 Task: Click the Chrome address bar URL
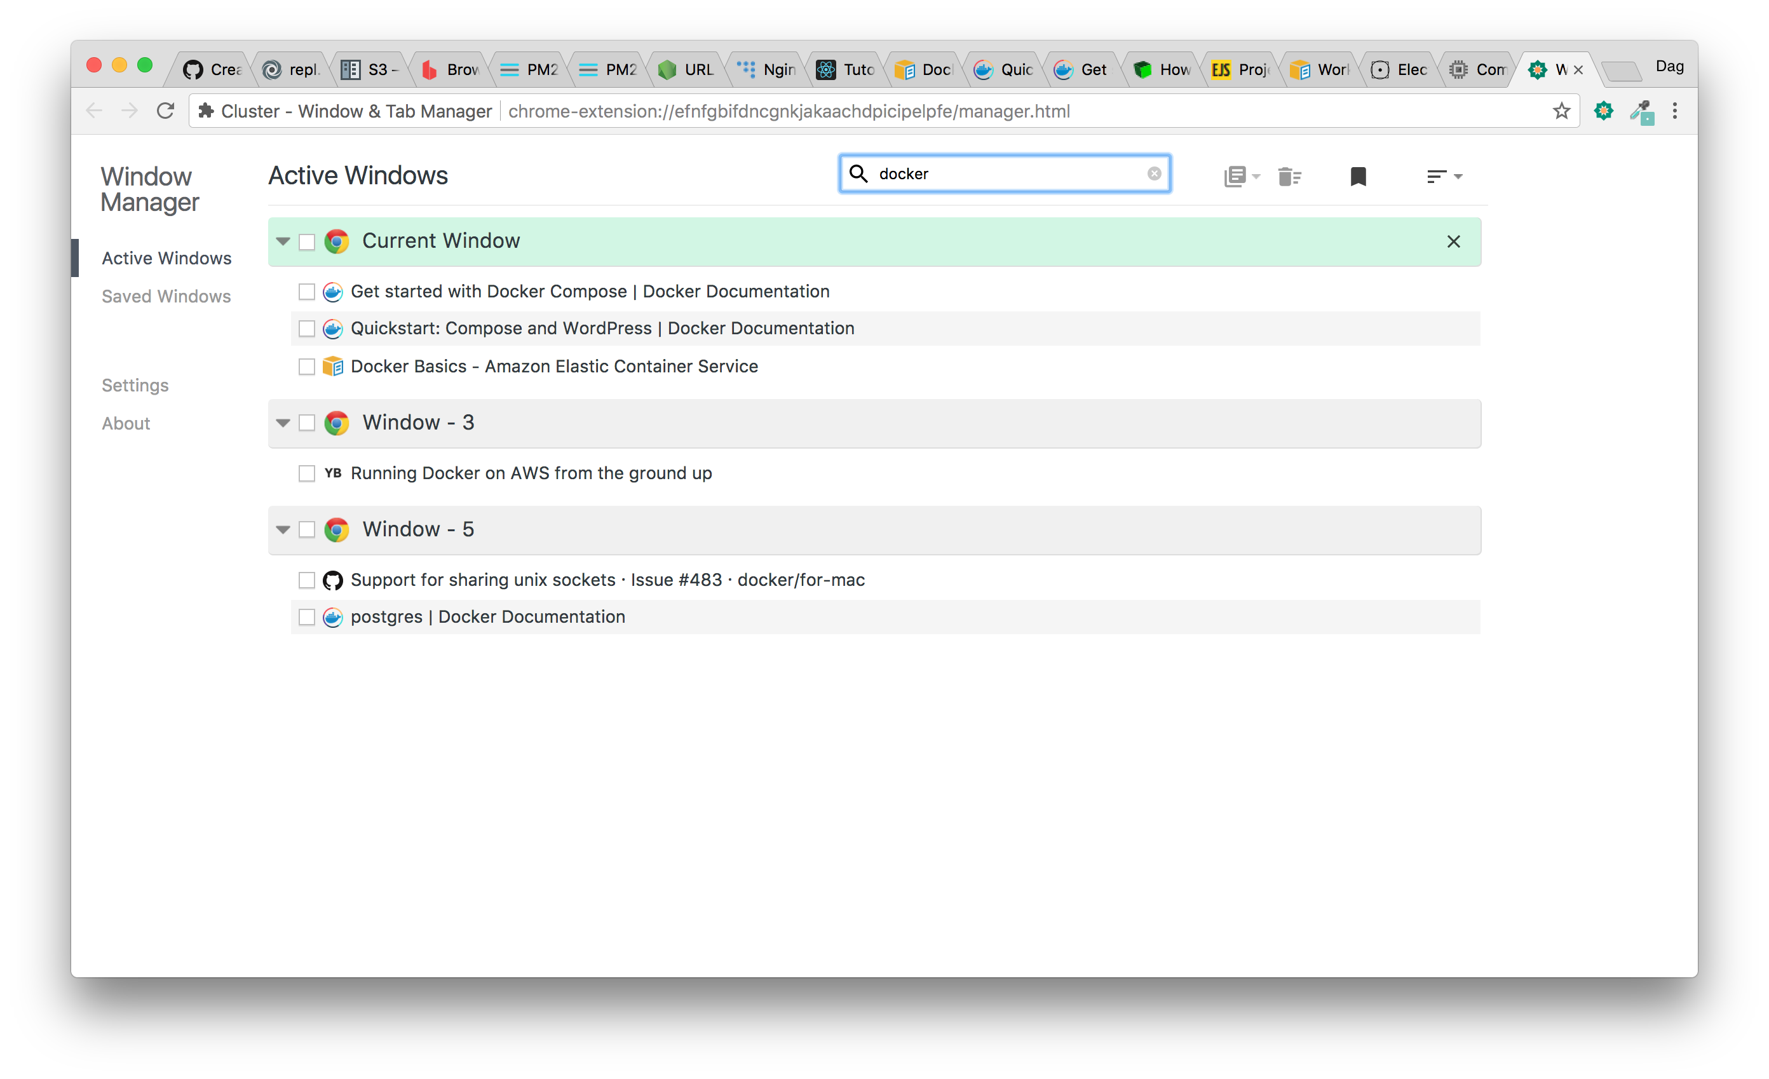pos(789,111)
